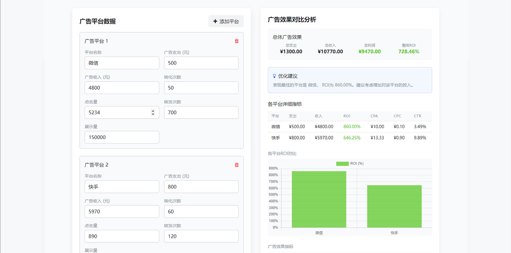Delete 广告平台 1 with trash icon

(x=237, y=41)
